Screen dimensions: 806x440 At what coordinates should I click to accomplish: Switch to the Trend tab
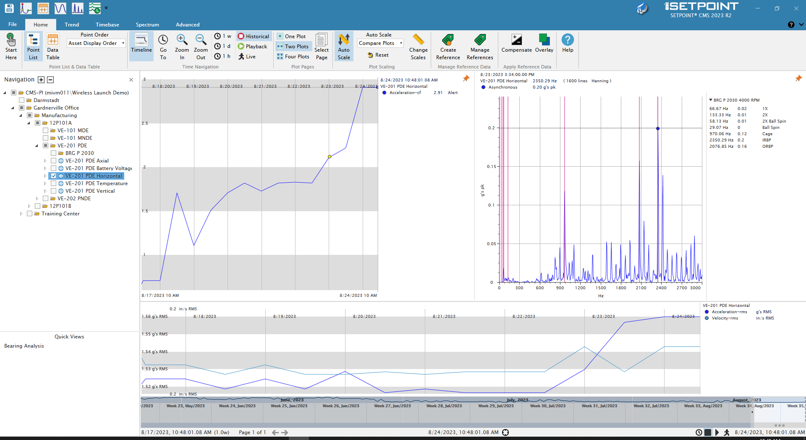coord(72,25)
